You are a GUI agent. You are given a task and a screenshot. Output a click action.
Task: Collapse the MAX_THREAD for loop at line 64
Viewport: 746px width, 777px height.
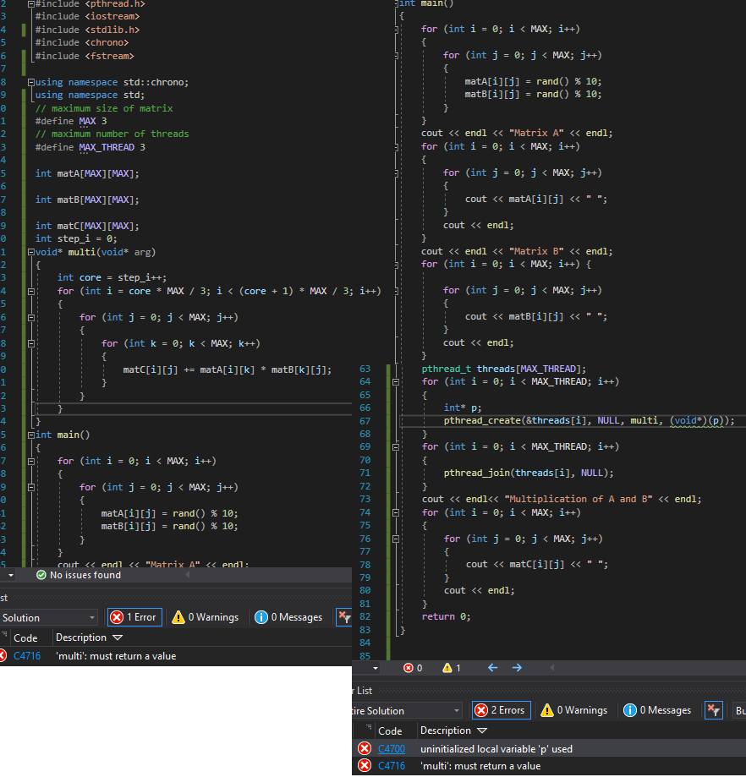[x=396, y=382]
